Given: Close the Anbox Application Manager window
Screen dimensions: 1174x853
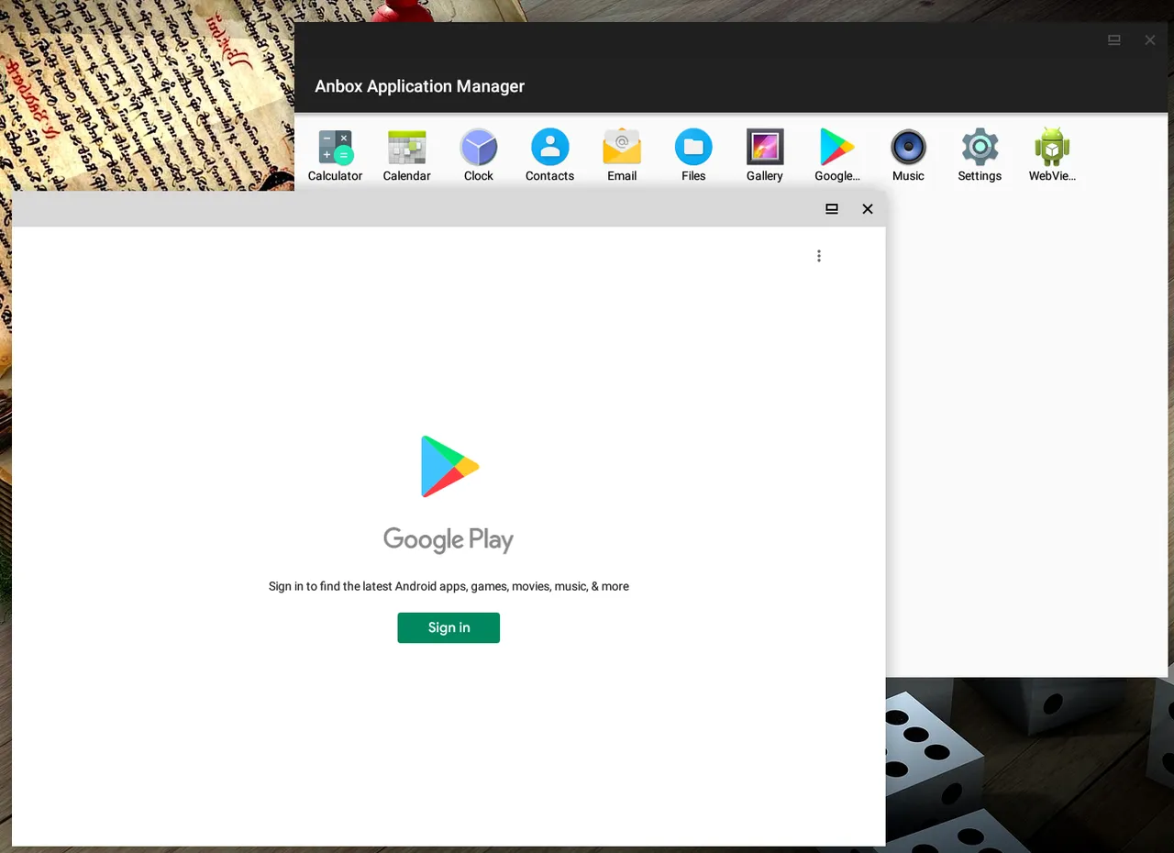Looking at the screenshot, I should (1150, 40).
